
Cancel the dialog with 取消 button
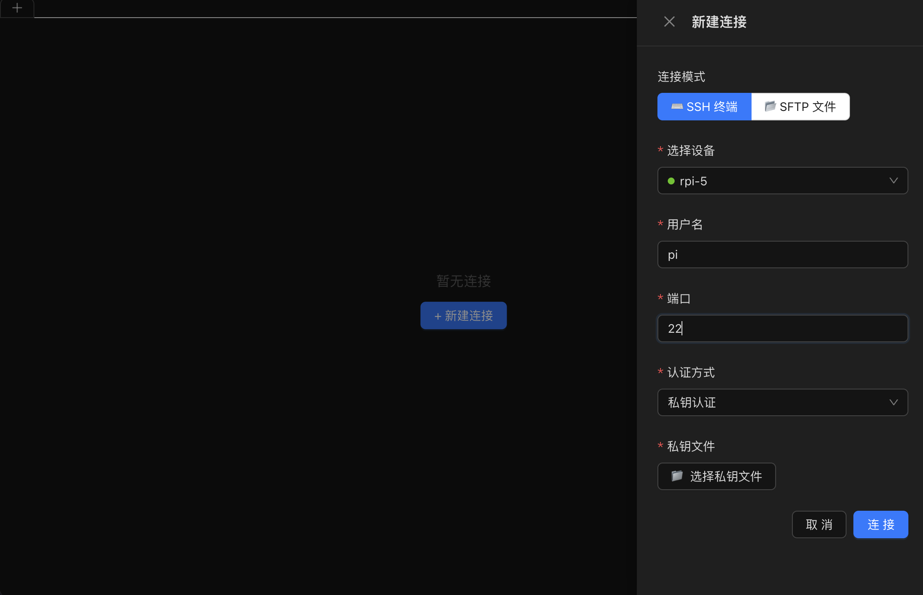[x=819, y=524]
